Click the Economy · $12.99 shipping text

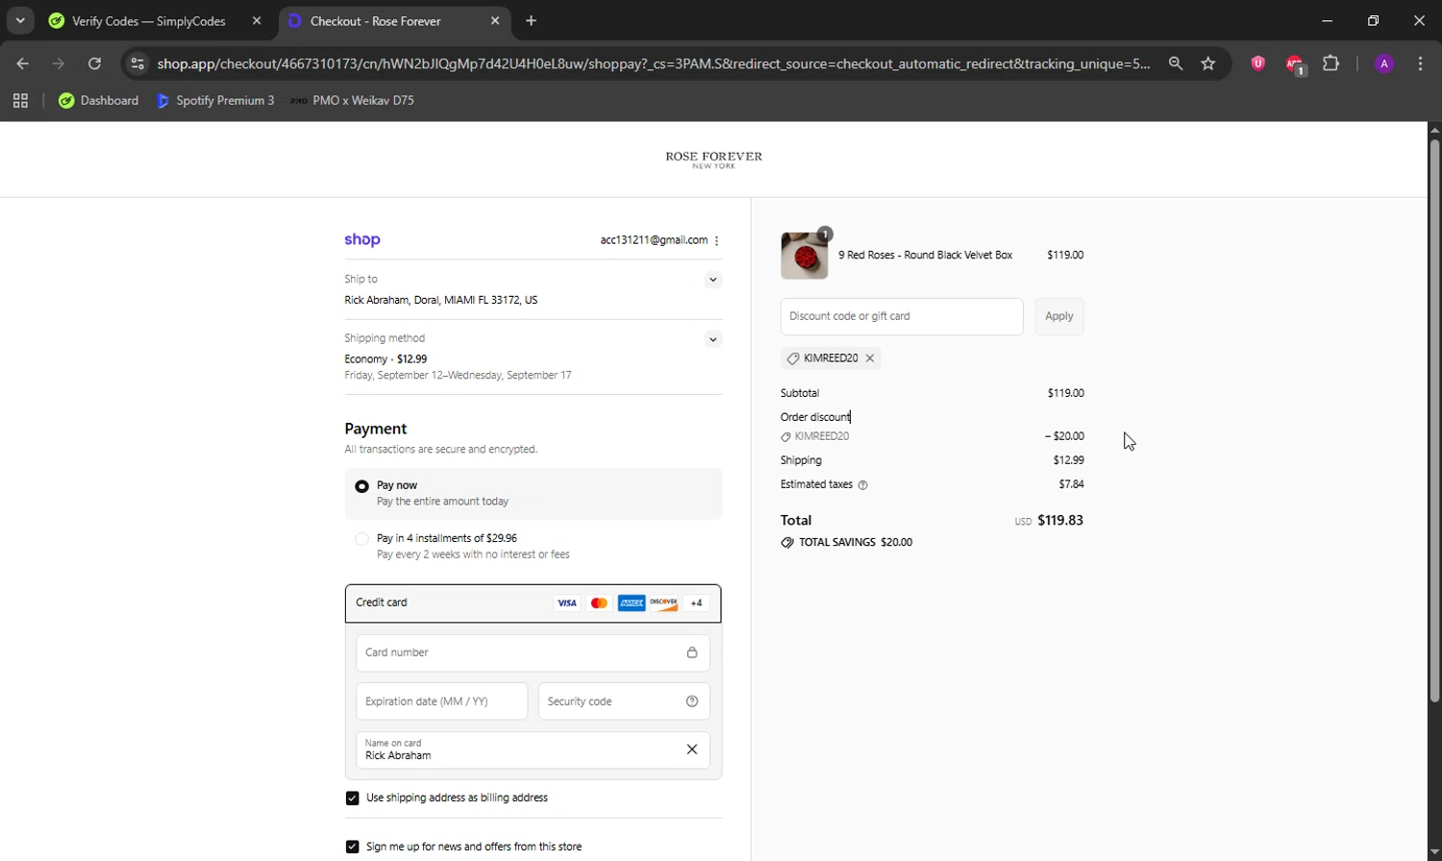point(385,359)
